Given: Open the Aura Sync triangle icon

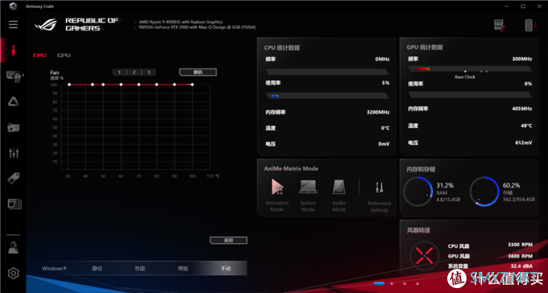Looking at the screenshot, I should (13, 101).
